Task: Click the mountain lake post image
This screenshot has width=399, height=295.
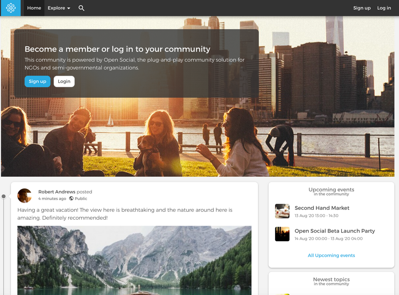Action: 134,260
